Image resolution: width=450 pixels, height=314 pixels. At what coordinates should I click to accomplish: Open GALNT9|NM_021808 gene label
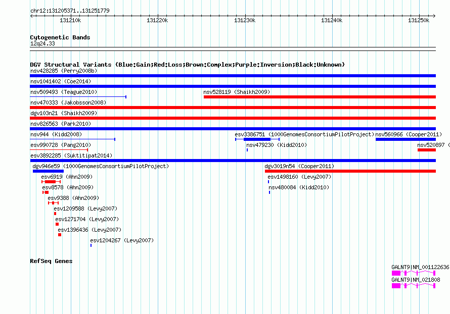tap(416, 280)
